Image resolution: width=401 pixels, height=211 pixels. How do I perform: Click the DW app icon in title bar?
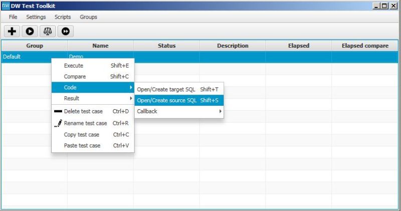pos(6,6)
